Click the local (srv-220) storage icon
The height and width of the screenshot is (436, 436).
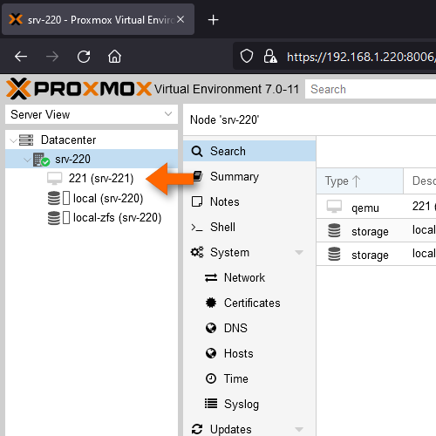click(54, 198)
